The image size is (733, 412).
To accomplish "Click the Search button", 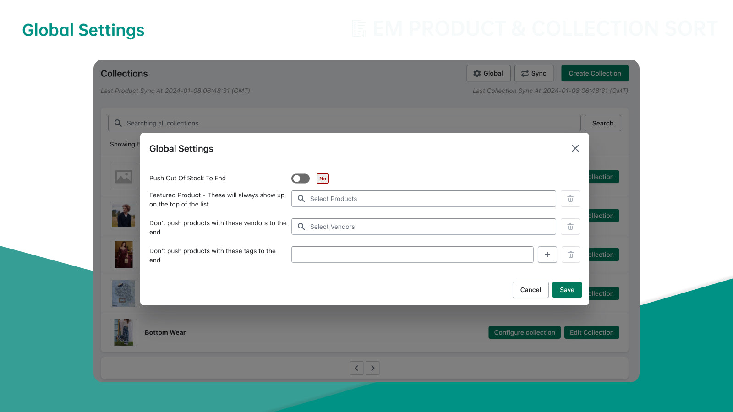I will (x=603, y=123).
